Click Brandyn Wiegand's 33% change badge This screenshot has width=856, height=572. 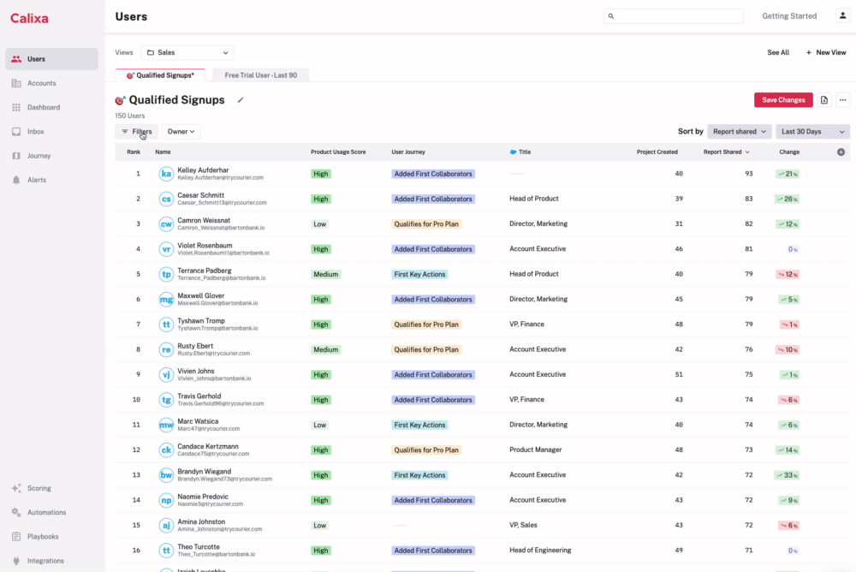[x=788, y=475]
